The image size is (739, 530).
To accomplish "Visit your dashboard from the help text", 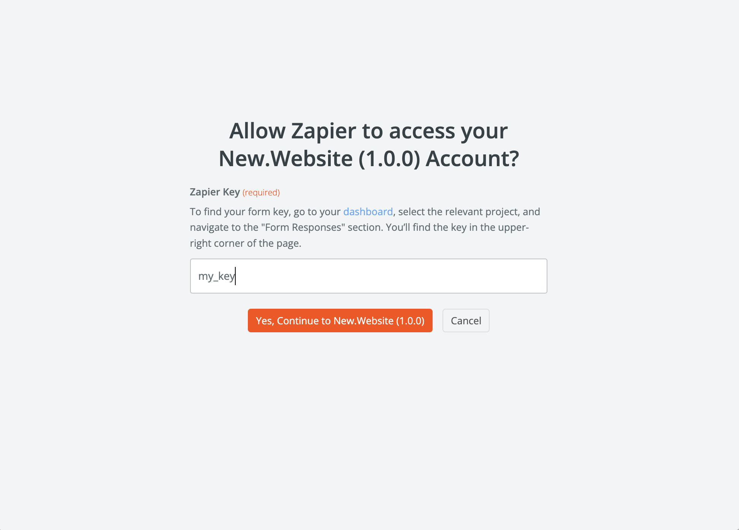I will tap(368, 212).
